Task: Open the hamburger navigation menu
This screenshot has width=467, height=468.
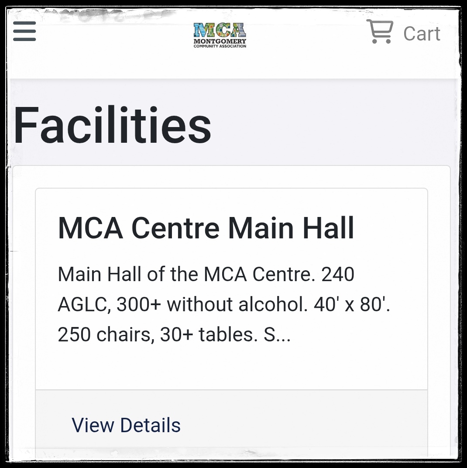Action: pyautogui.click(x=24, y=31)
